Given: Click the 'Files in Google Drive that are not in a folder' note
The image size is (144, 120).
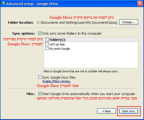Looking at the screenshot, I should pos(81,71).
